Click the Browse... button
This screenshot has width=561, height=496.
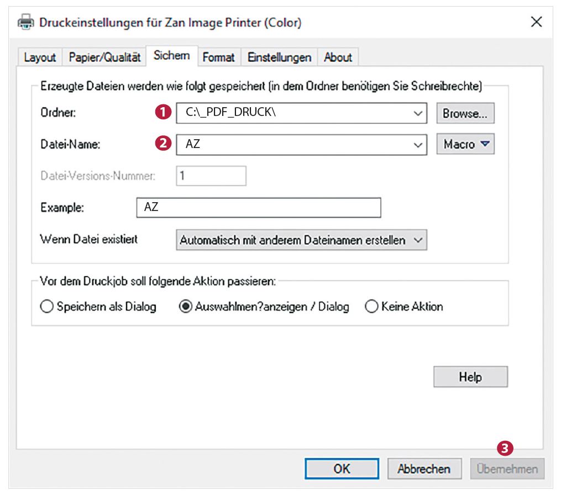[465, 113]
